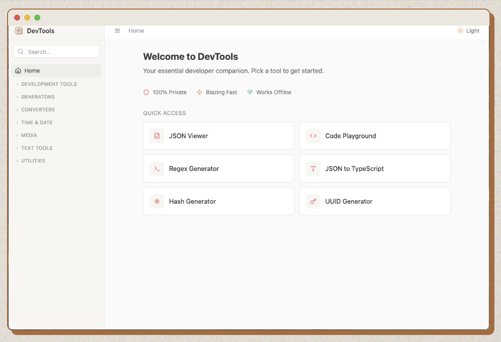Click the UUID Generator key icon
Viewport: 501px width, 342px height.
pos(313,201)
